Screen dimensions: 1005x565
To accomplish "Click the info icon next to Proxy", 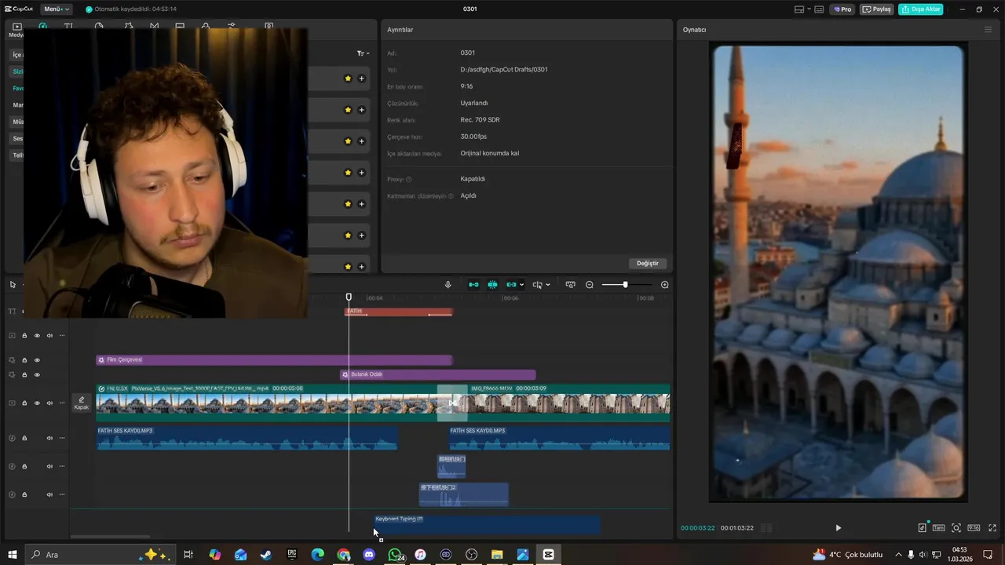I will pyautogui.click(x=409, y=180).
